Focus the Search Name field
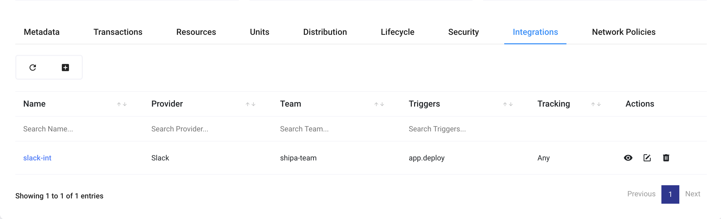Viewport: 721px width, 219px height. pos(79,129)
